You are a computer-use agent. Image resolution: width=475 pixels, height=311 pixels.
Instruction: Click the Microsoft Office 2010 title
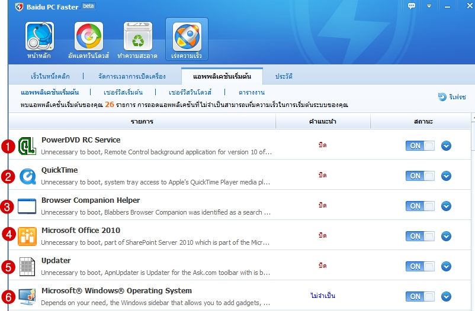[81, 230]
